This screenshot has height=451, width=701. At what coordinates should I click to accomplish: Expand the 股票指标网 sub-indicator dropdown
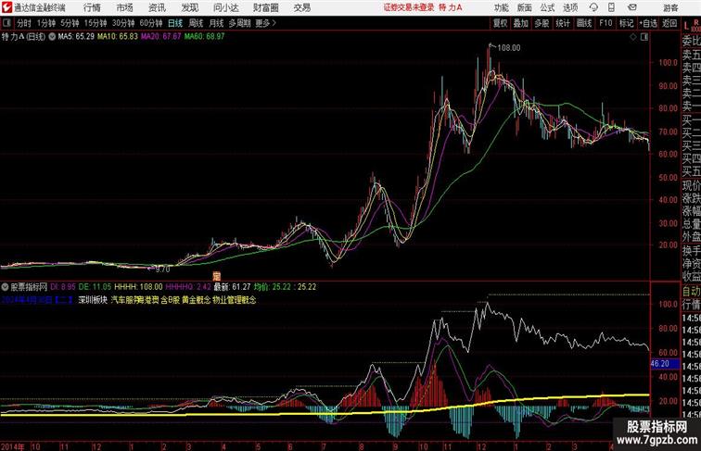pos(5,287)
